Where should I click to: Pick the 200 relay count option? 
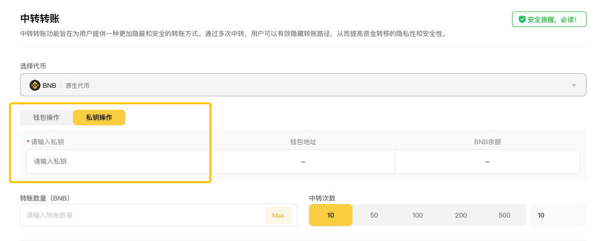pyautogui.click(x=461, y=216)
